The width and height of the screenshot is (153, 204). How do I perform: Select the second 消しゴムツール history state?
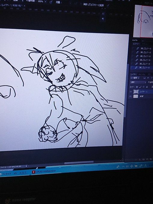pos(143,52)
